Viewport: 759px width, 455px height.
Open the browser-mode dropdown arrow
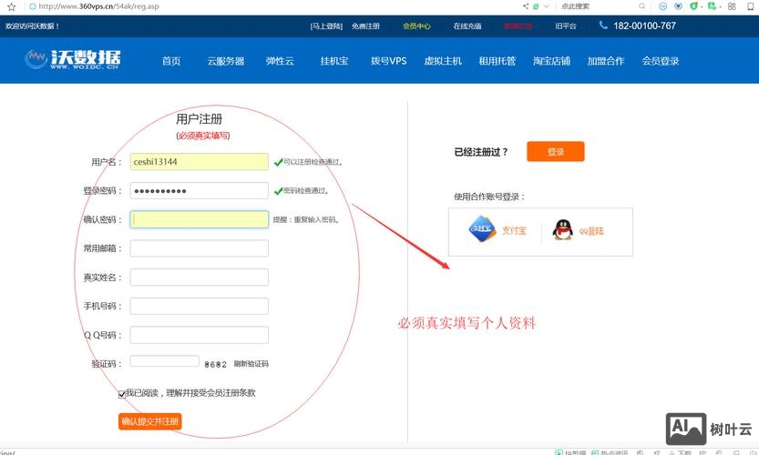[547, 6]
